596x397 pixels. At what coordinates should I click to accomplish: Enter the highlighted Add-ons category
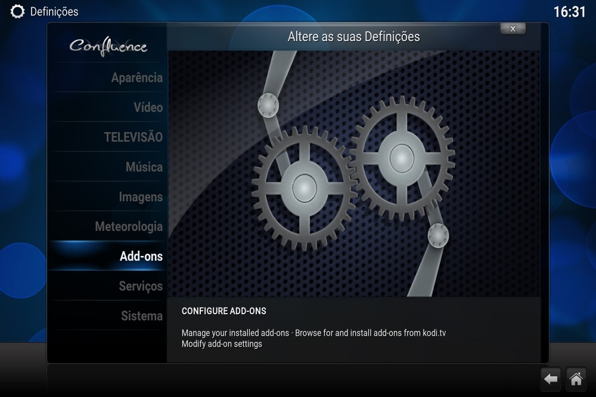coord(141,257)
